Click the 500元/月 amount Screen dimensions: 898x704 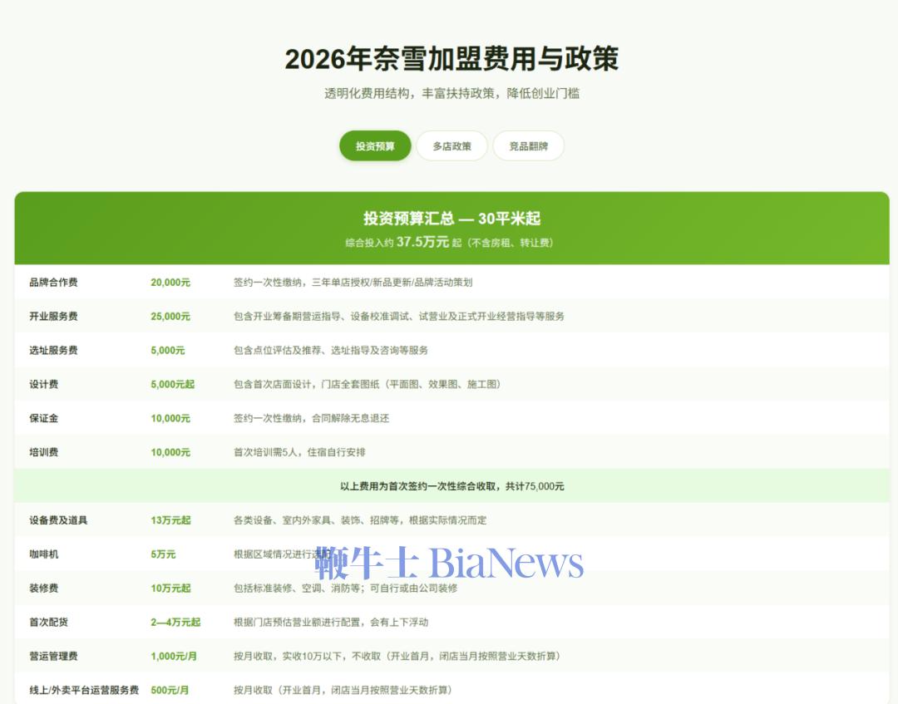point(170,690)
